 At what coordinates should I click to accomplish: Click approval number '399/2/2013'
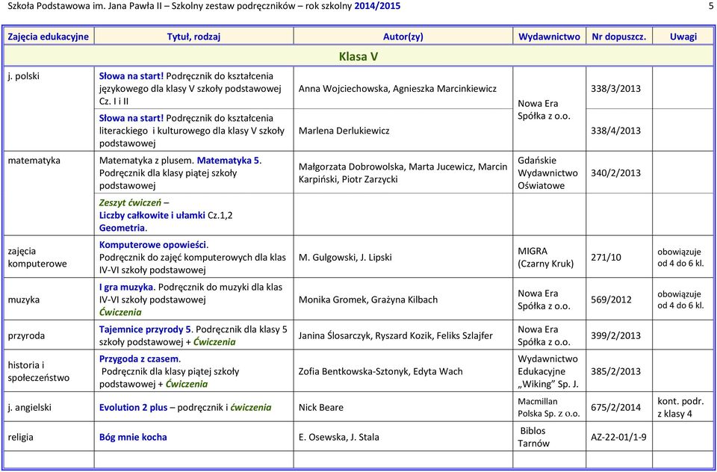click(x=616, y=336)
